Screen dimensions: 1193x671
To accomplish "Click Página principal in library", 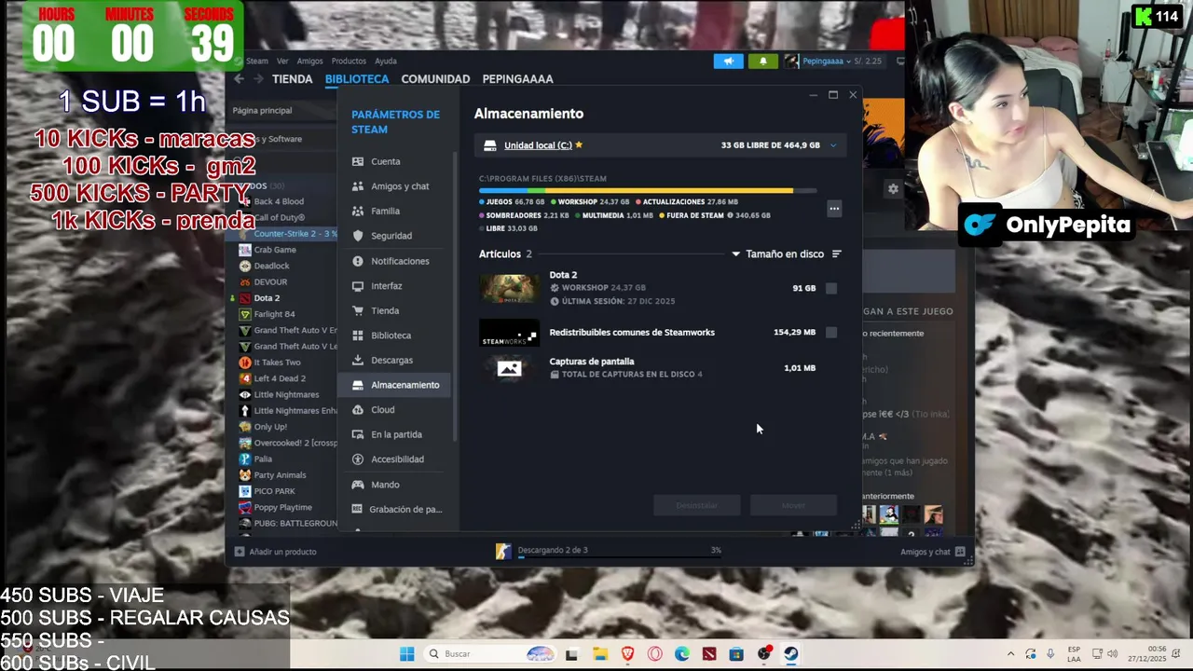I will point(262,111).
